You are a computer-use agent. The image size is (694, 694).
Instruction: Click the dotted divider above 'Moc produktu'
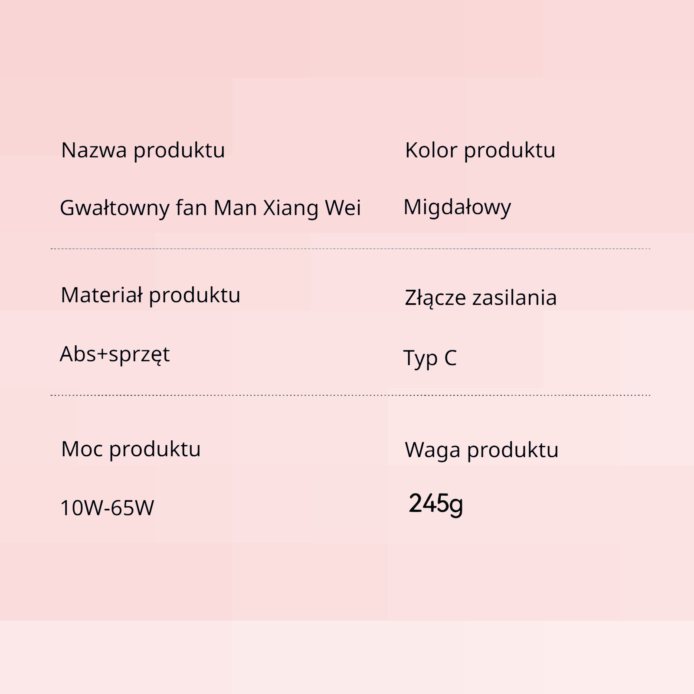click(x=350, y=396)
